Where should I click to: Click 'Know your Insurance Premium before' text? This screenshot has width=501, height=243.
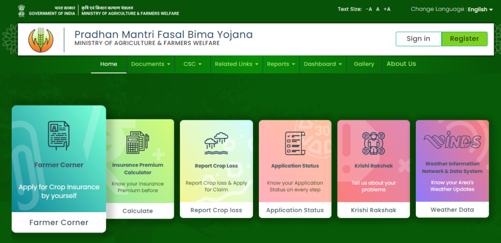point(137,187)
